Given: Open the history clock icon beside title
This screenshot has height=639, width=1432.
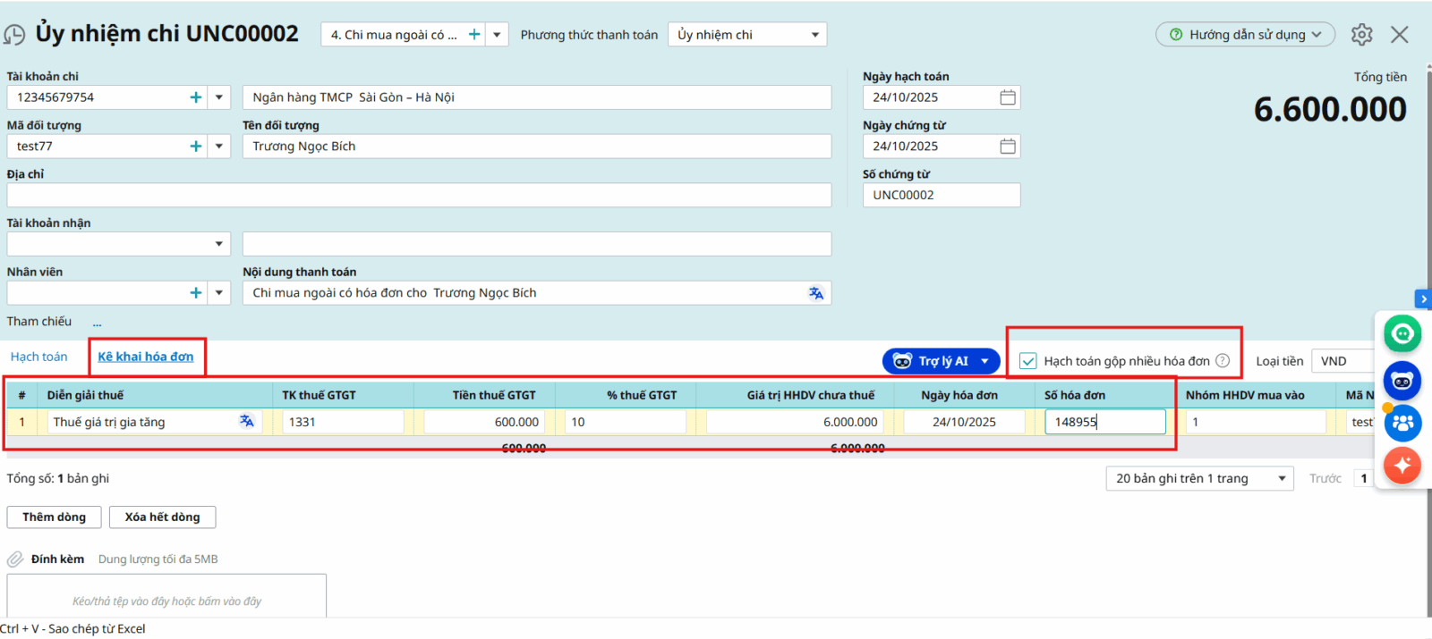Looking at the screenshot, I should click(x=14, y=35).
